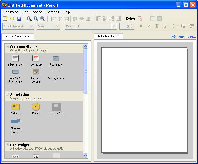Pick the Bitmap Image shape
The width and height of the screenshot is (198, 164).
click(x=36, y=72)
